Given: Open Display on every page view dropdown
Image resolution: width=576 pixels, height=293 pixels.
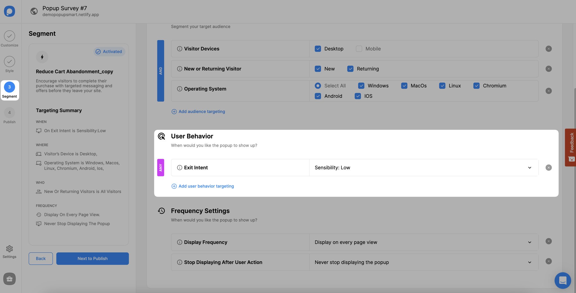Looking at the screenshot, I should click(424, 242).
